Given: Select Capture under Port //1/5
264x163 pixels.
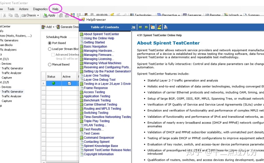Looking at the screenshot, I should [7, 101].
